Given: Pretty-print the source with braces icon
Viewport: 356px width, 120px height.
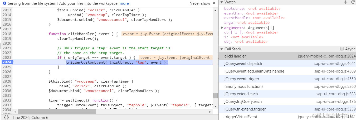Looking at the screenshot, I should [x=7, y=117].
